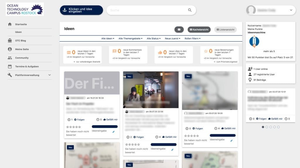Rate the first idea using its stars
This screenshot has width=300, height=168.
[73, 127]
